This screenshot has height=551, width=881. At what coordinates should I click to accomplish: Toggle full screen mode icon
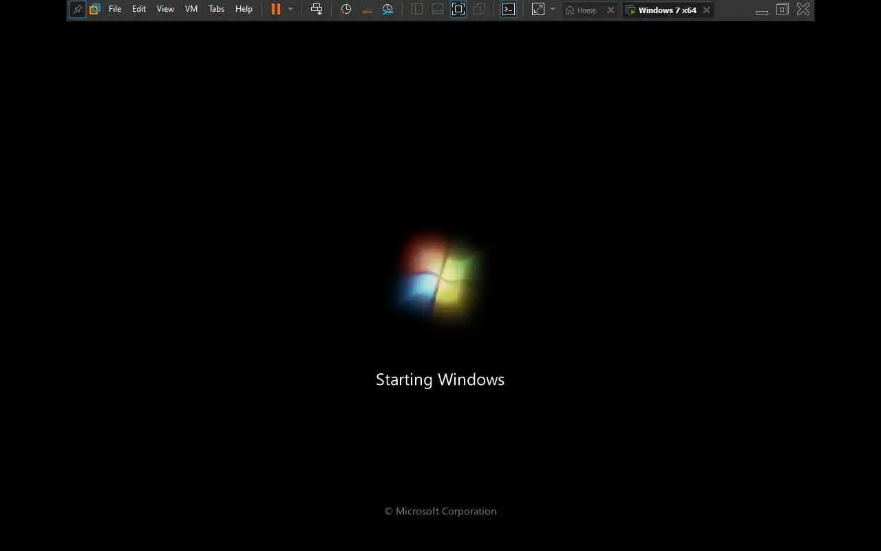click(458, 10)
